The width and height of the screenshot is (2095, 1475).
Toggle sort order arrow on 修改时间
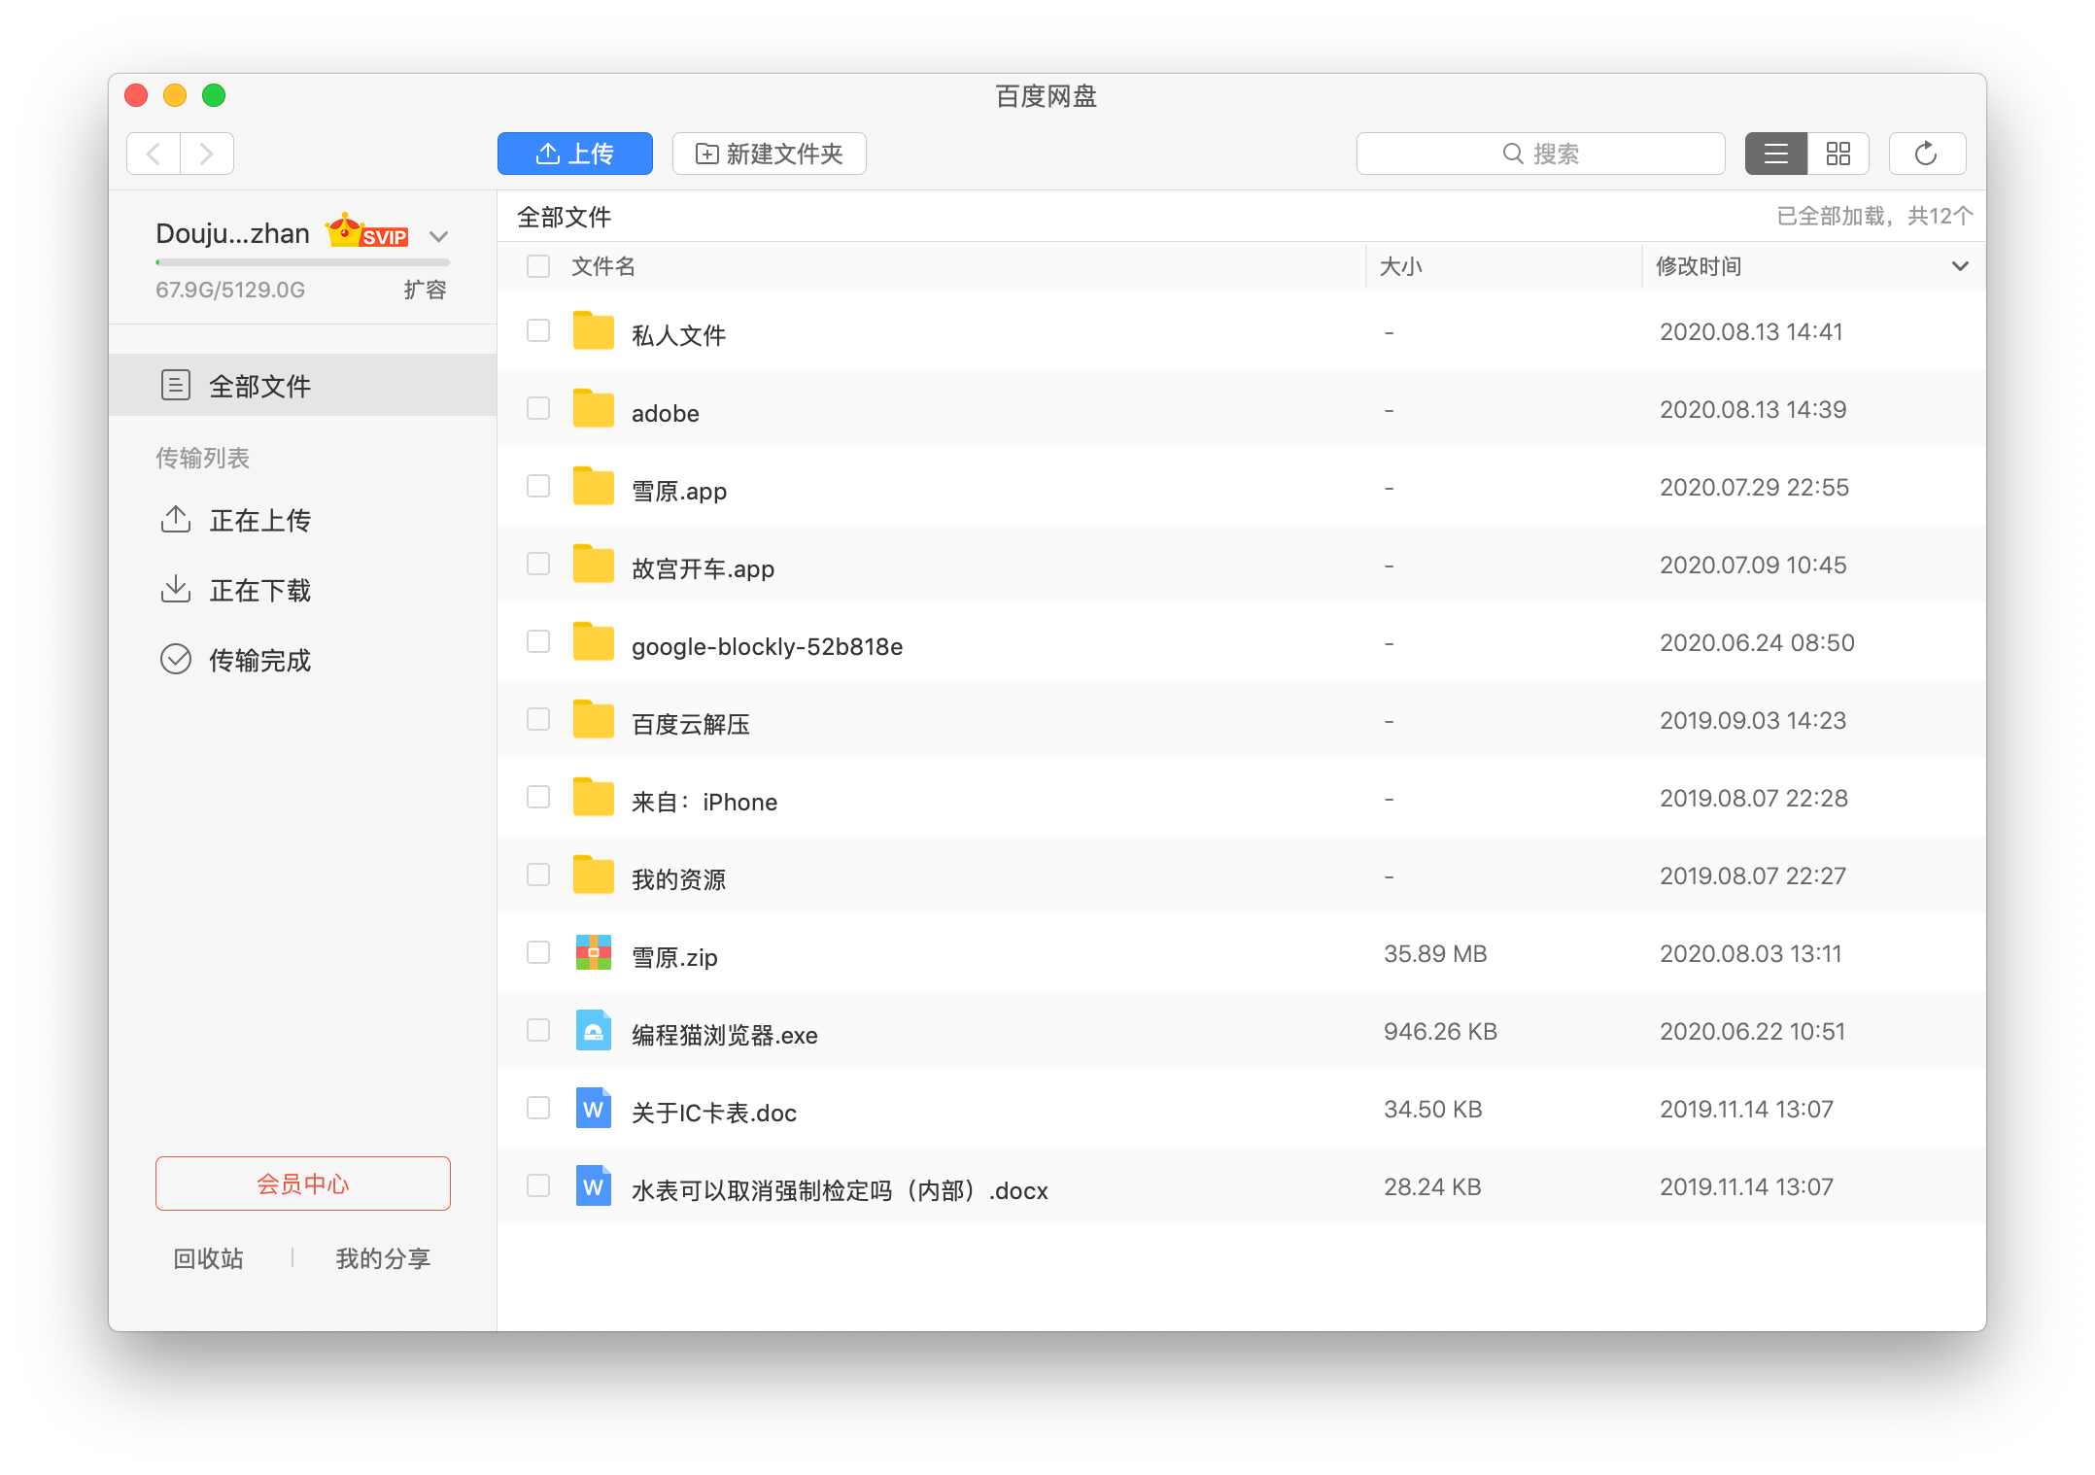(x=1960, y=266)
